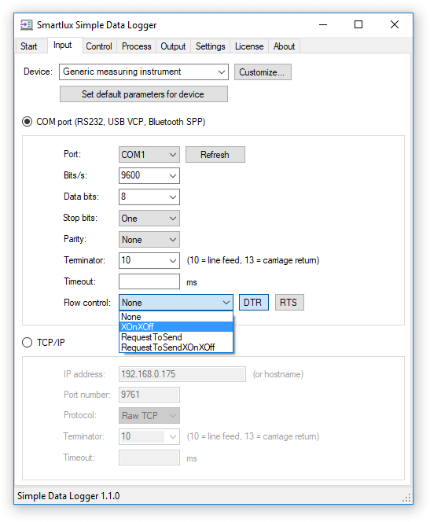Go to the Process tab
Viewport: 430px width, 522px height.
[137, 46]
